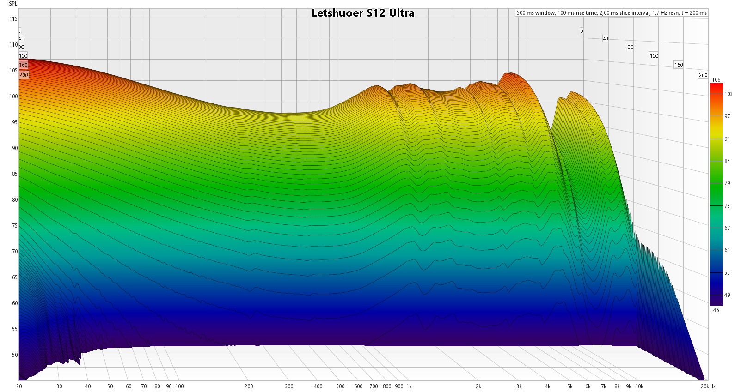Image resolution: width=735 pixels, height=392 pixels.
Task: Click the 49 value on the color legend
Action: [727, 295]
